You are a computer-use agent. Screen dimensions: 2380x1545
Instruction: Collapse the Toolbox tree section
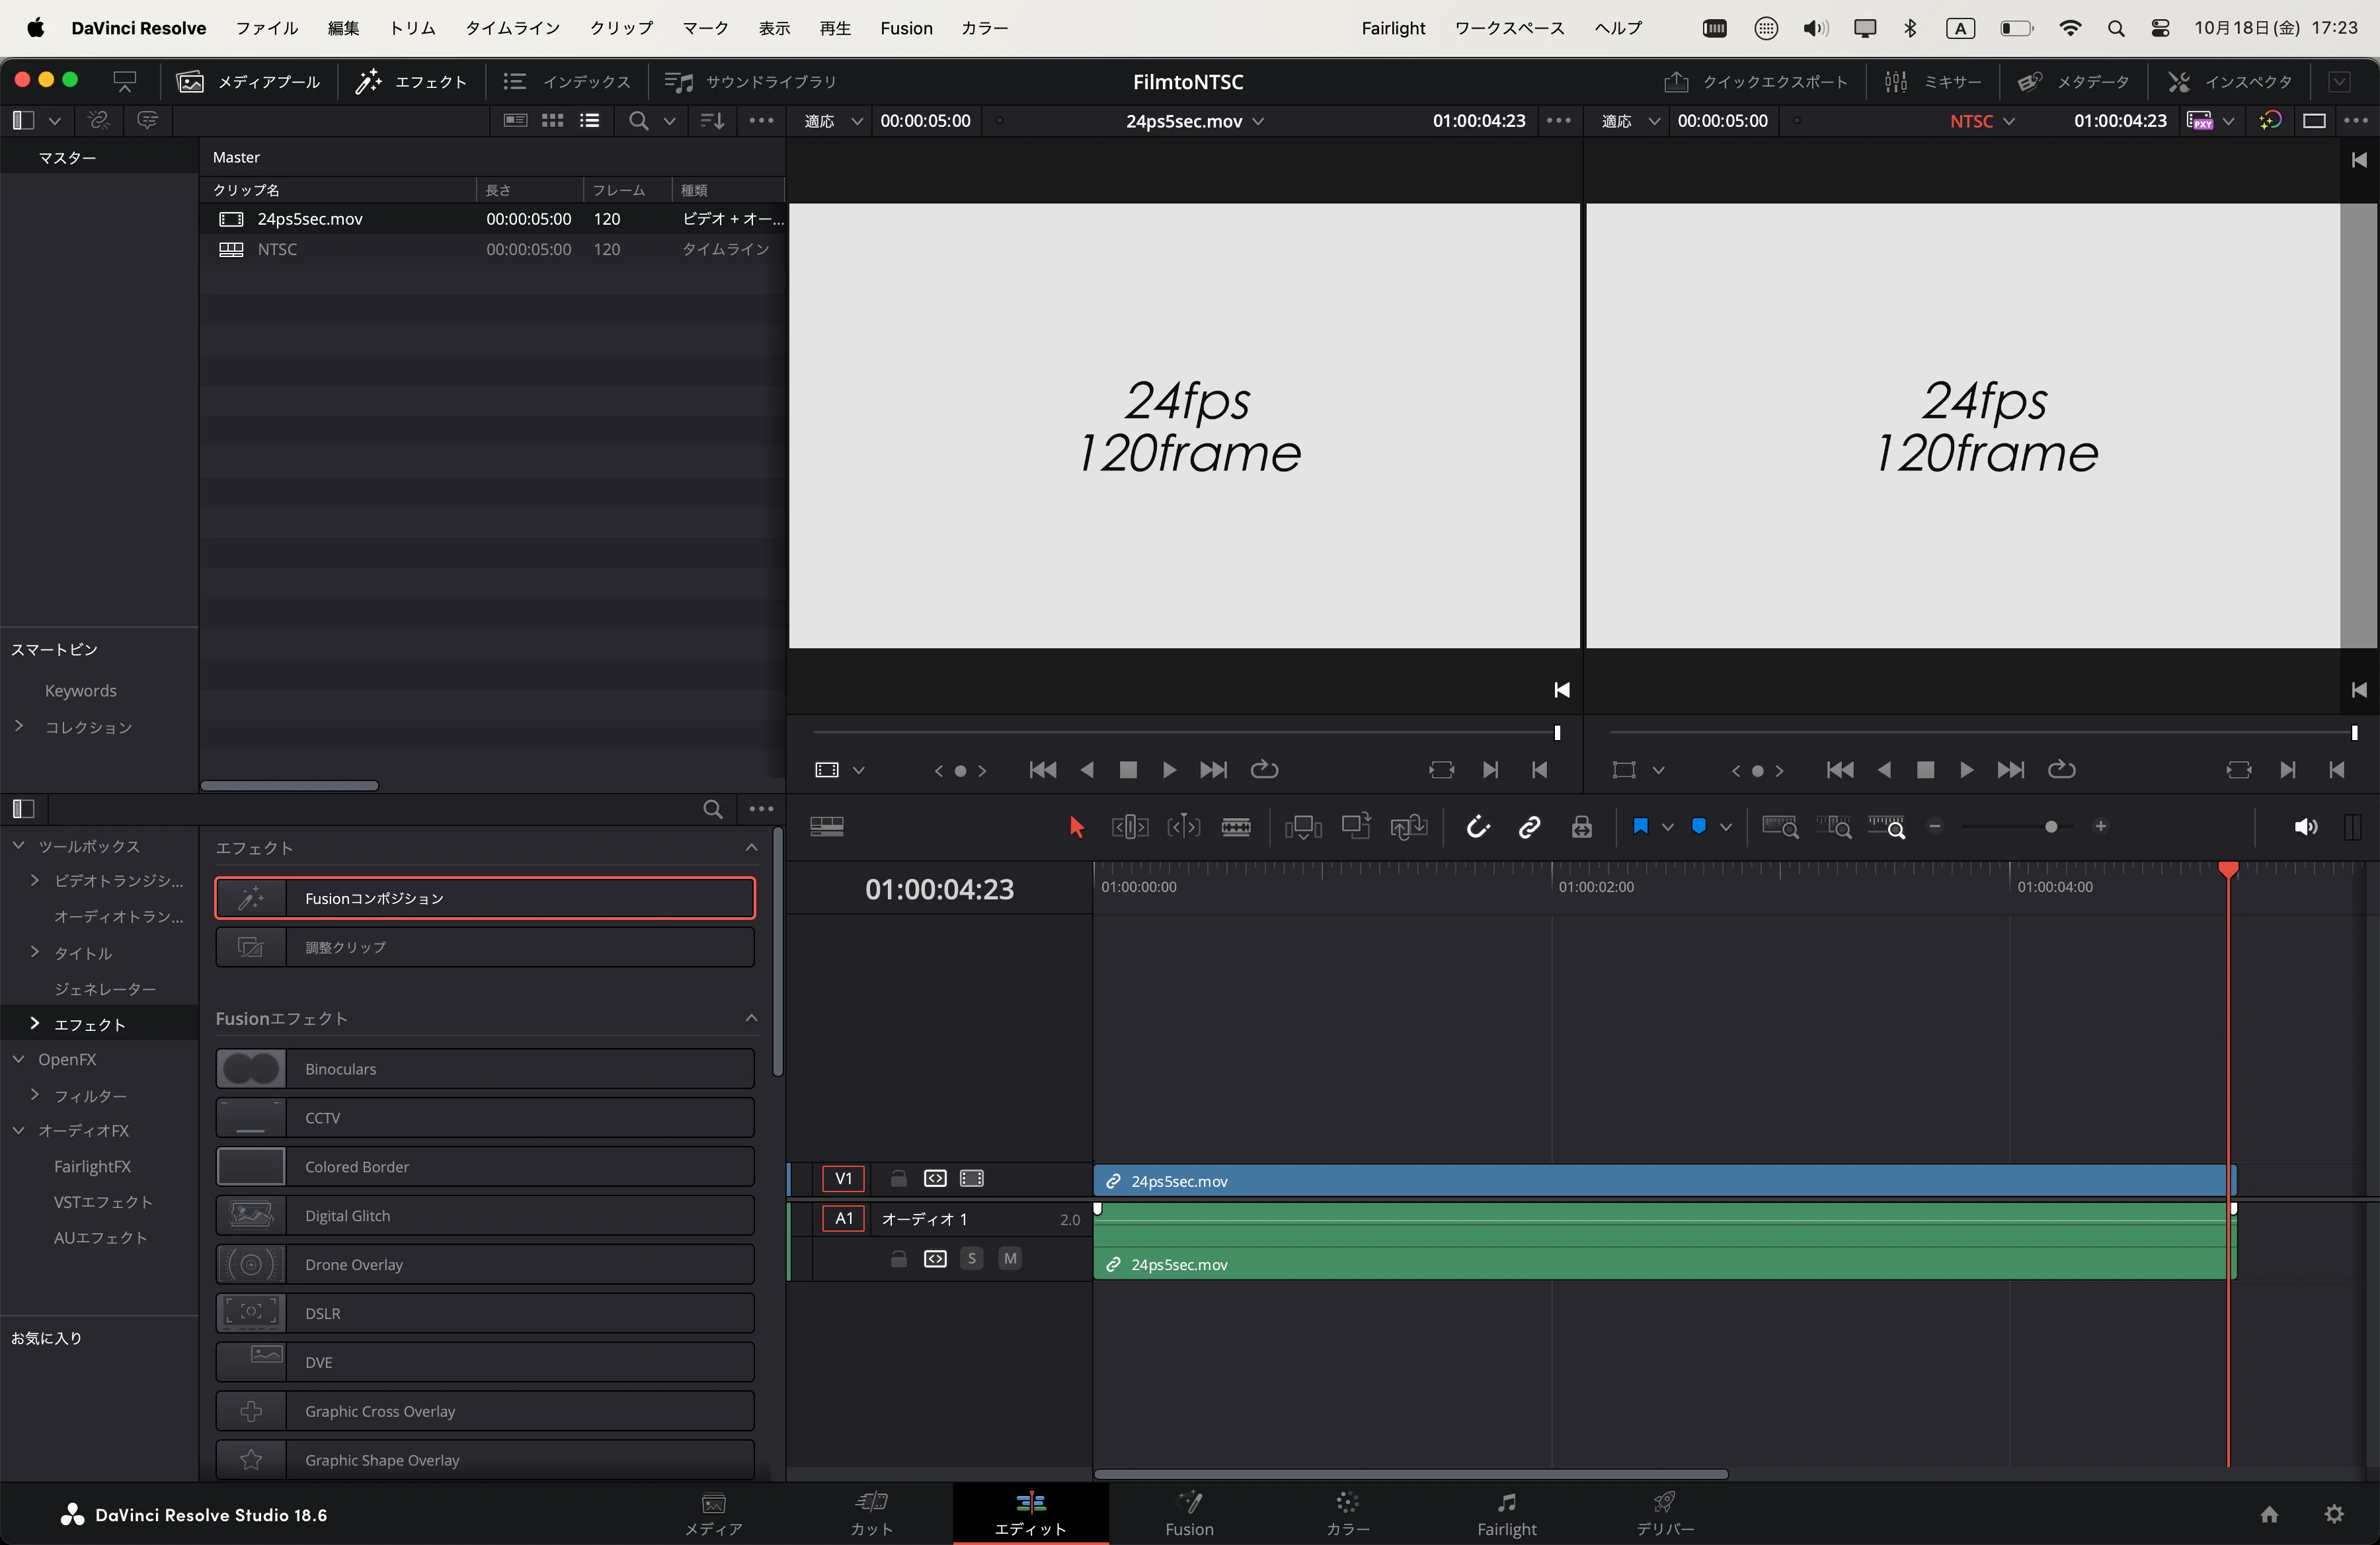coord(19,847)
